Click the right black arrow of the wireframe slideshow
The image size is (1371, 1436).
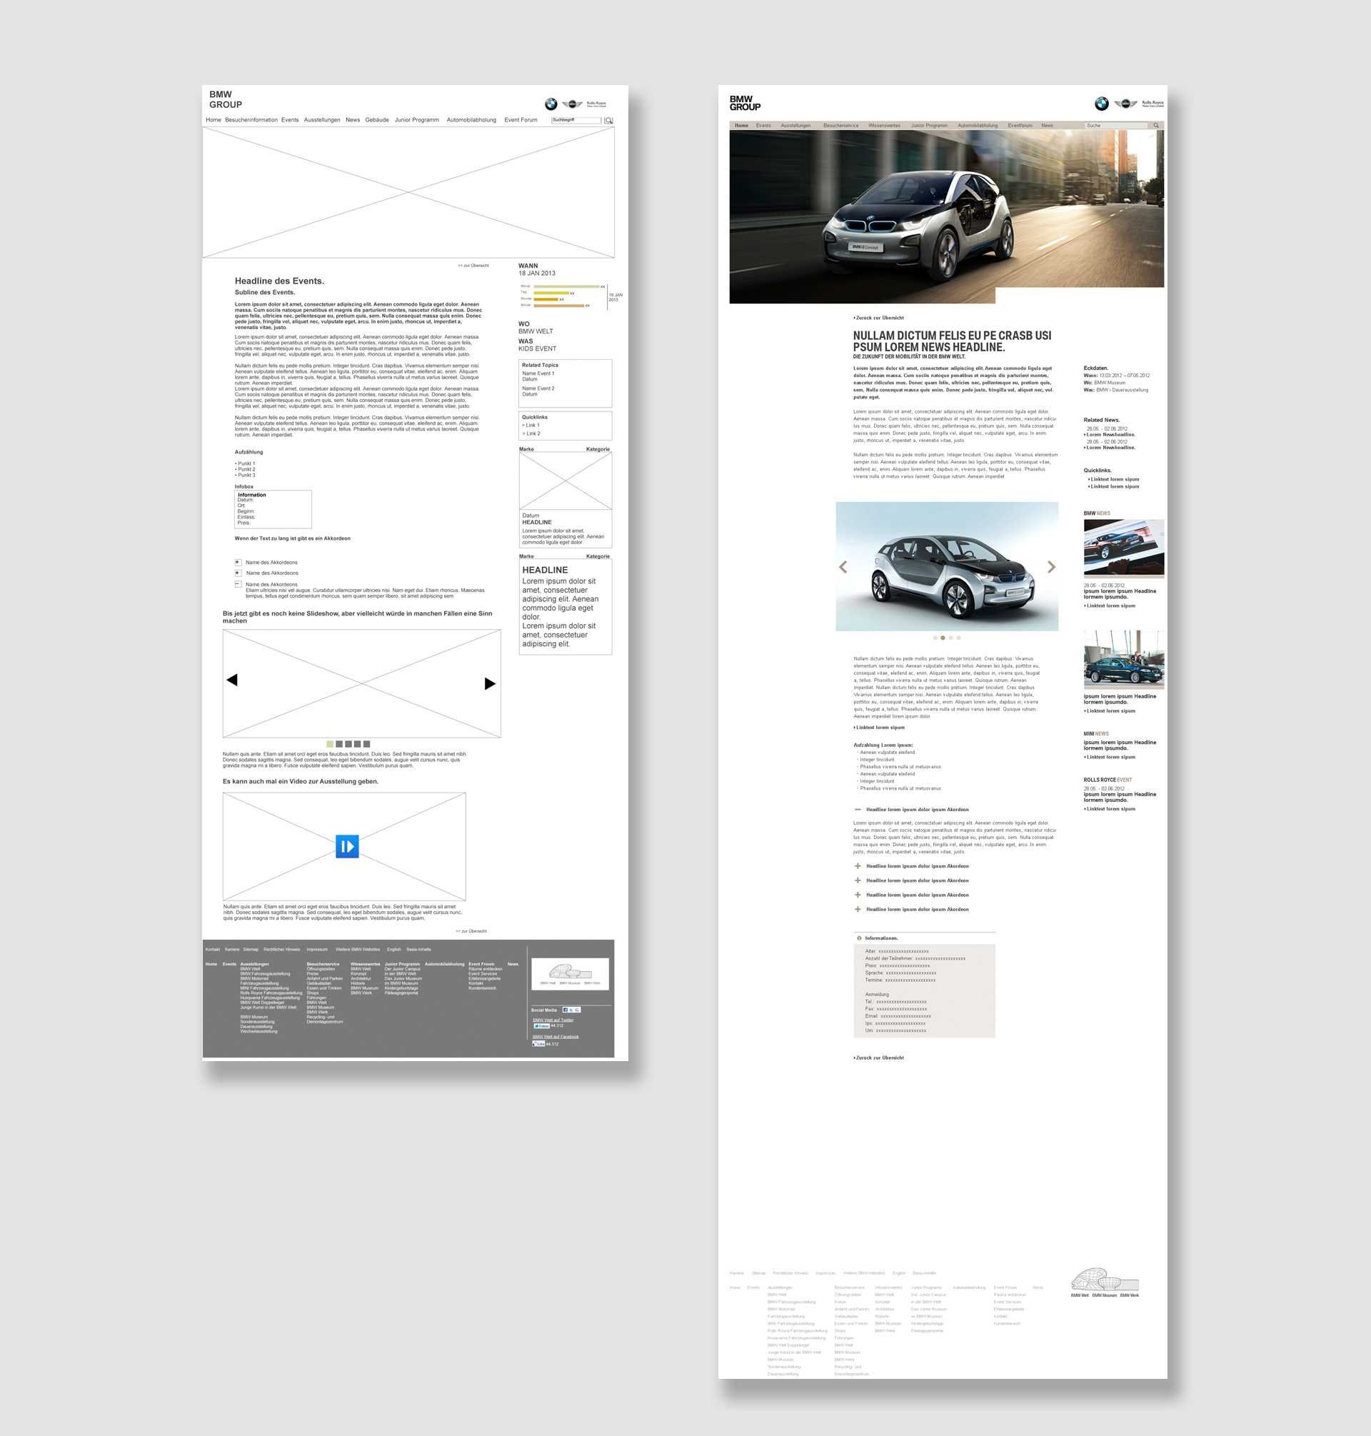click(x=491, y=683)
